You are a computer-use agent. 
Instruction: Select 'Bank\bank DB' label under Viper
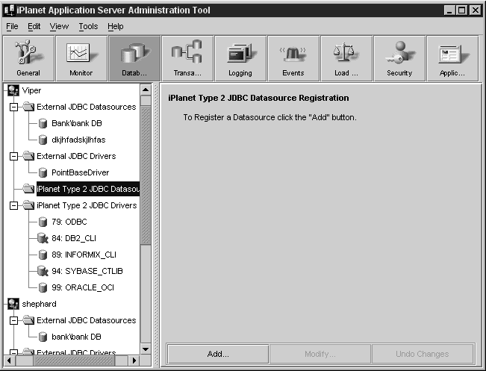coord(77,123)
